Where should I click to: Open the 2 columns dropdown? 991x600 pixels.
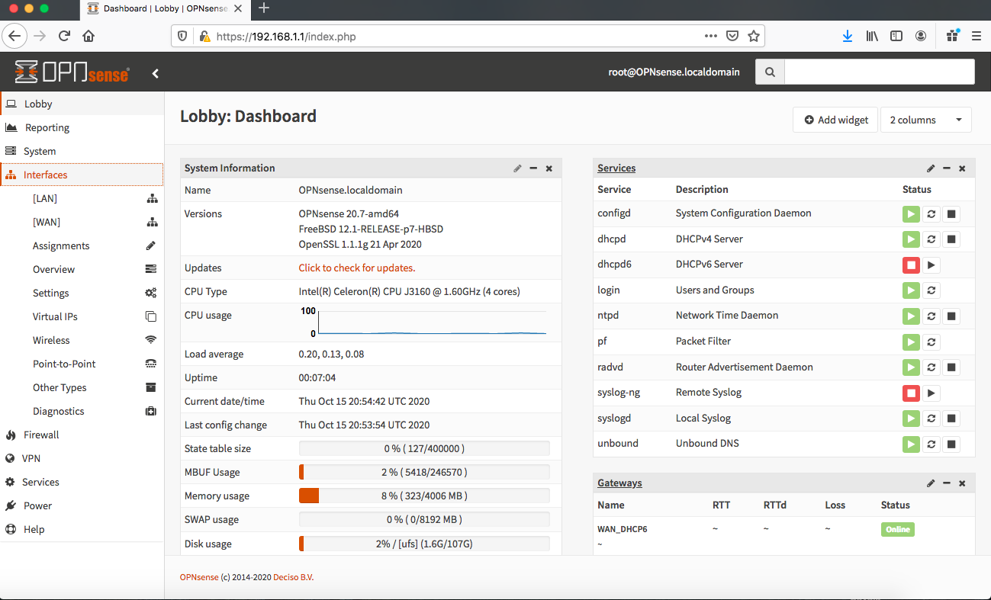coord(926,120)
